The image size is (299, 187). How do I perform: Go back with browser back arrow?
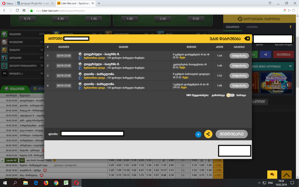tap(4, 11)
